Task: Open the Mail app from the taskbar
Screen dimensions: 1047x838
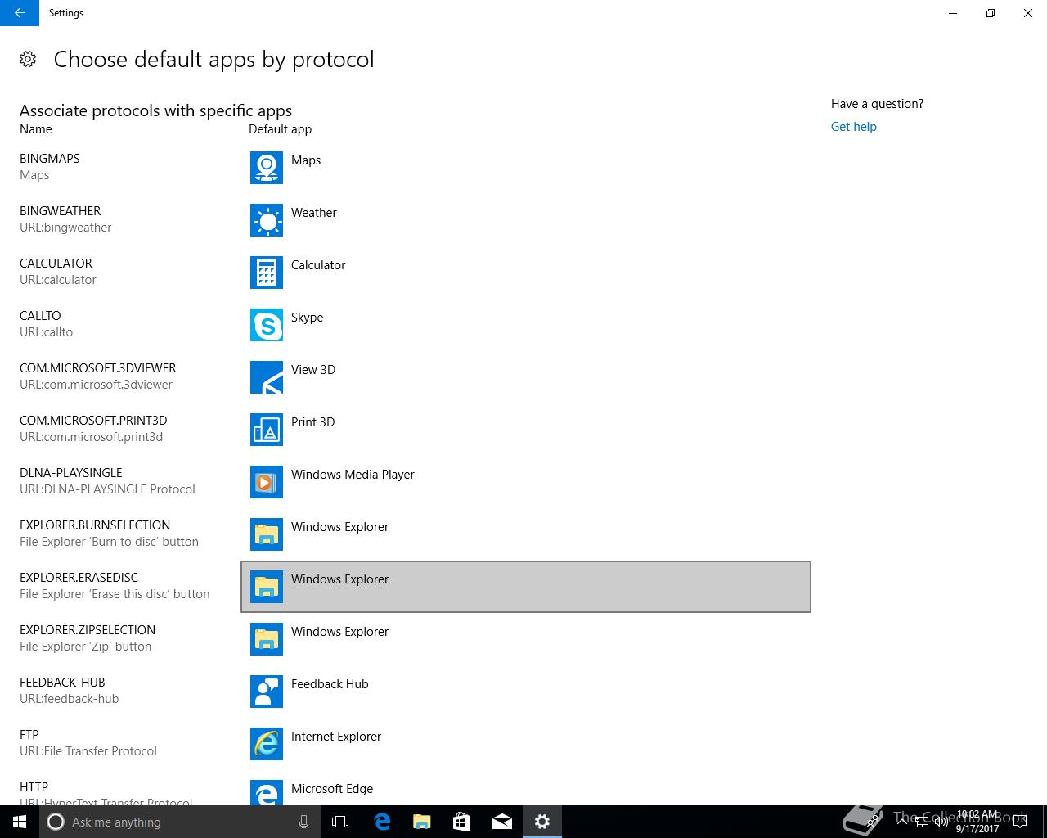Action: tap(501, 822)
